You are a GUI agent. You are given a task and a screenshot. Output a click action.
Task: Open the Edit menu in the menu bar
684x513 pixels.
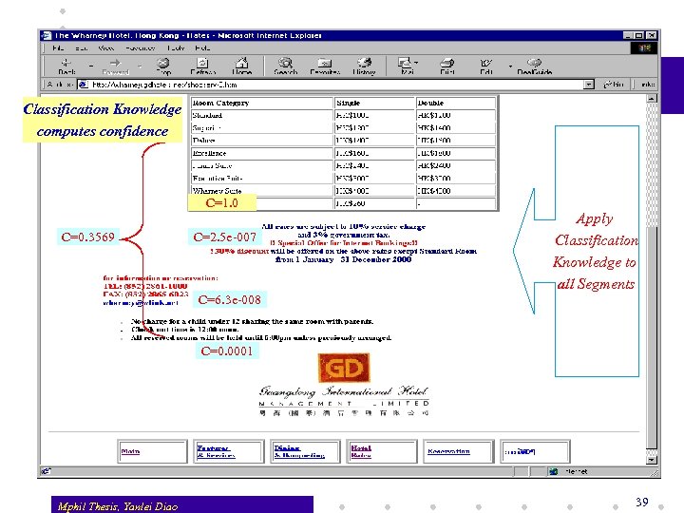pyautogui.click(x=81, y=48)
